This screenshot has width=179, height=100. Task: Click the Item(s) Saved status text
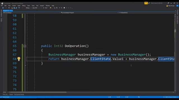[6, 97]
